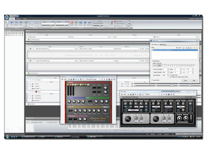Viewport: 205px width, 154px height.
Task: Jump to First session
Action: [11, 23]
